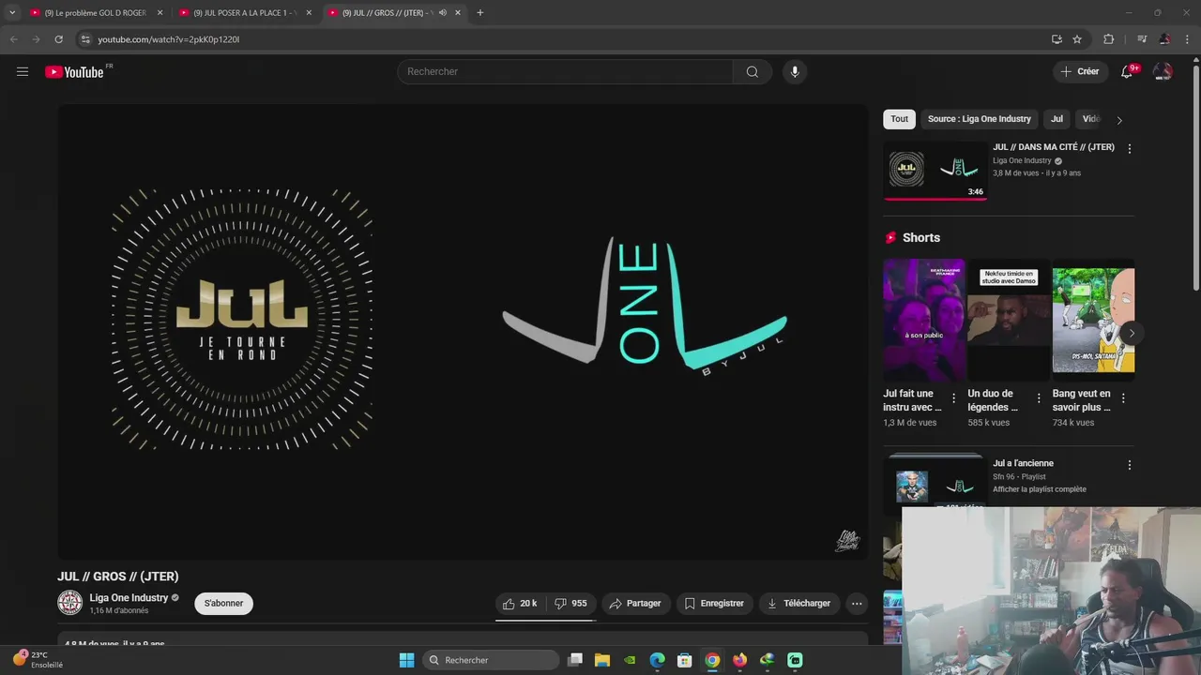Click the S'abonner subscribe button
This screenshot has height=675, width=1201.
pyautogui.click(x=223, y=604)
